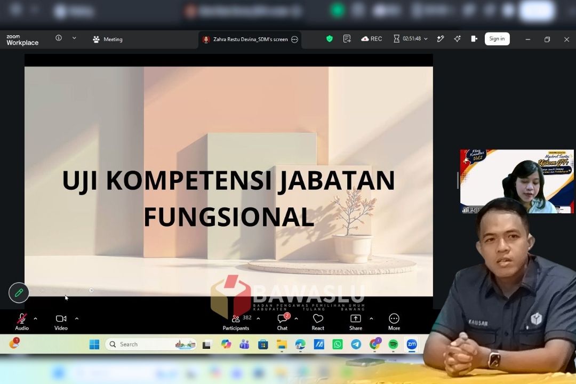Viewport: 576px width, 384px height.
Task: Open the dropdown beside meeting info icon
Action: [74, 38]
